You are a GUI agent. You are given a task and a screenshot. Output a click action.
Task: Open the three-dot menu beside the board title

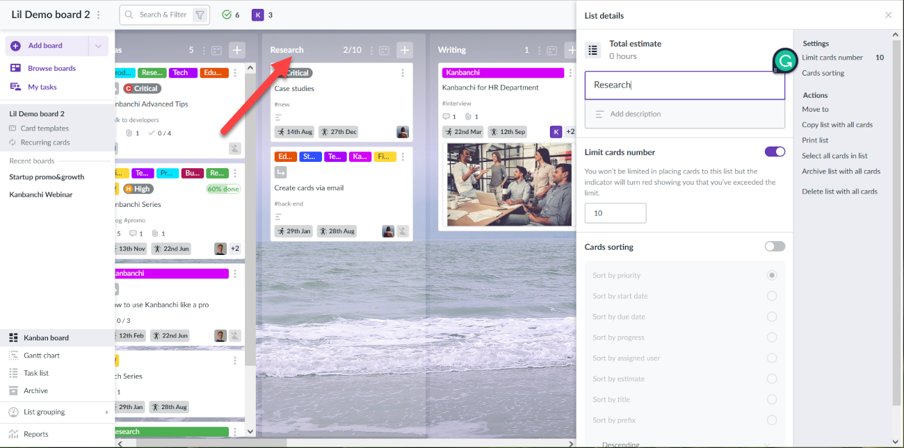click(99, 15)
